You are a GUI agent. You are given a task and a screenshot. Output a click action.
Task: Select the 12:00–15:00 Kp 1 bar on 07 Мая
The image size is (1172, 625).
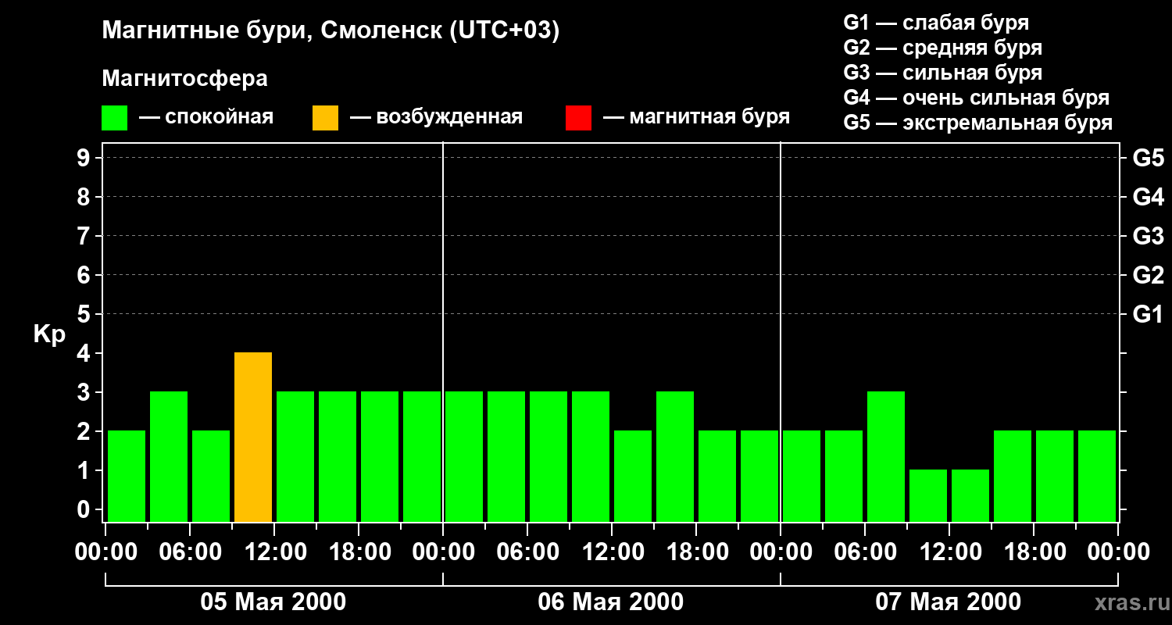pyautogui.click(x=970, y=495)
